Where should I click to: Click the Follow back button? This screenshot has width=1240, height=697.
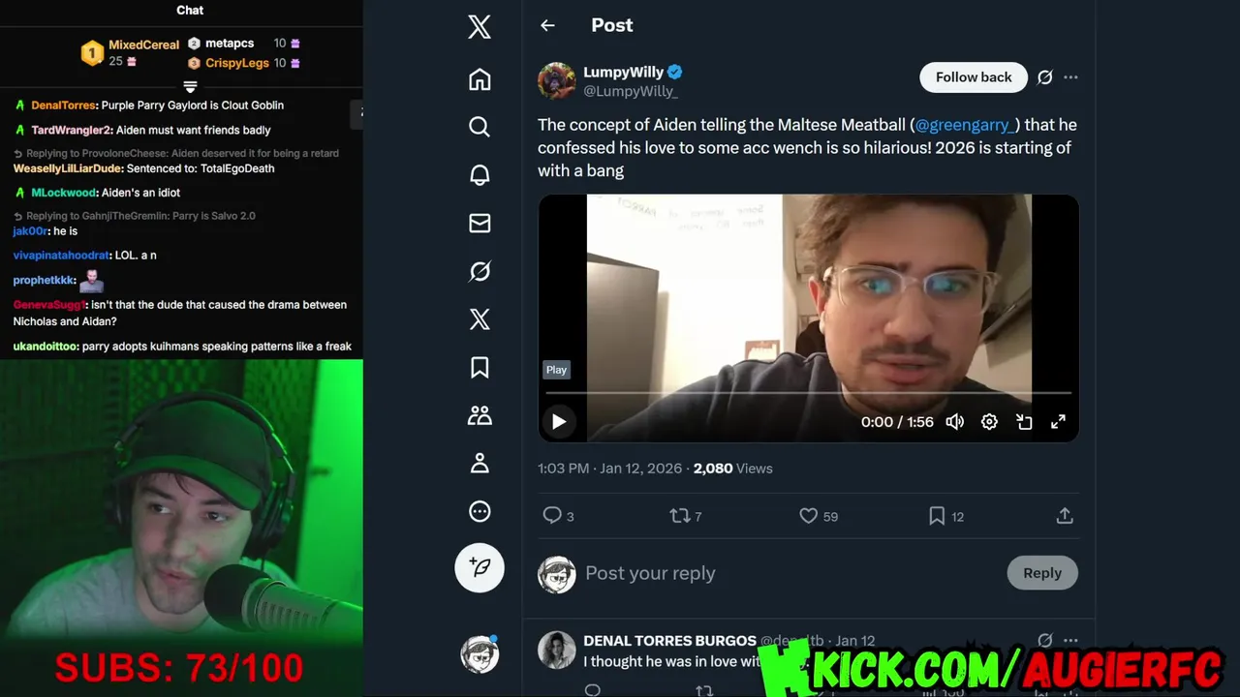(974, 77)
